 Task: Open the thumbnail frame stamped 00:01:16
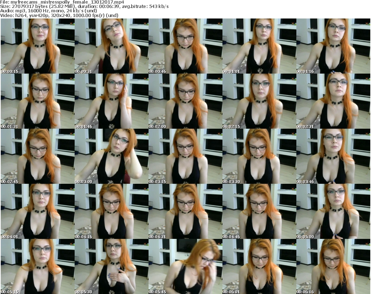(333, 46)
